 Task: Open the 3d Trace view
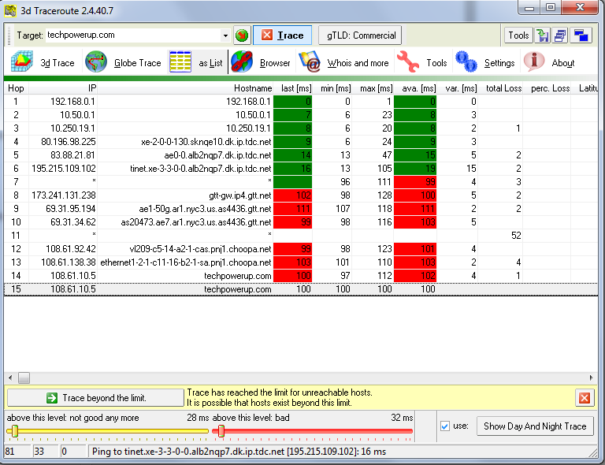coord(43,62)
